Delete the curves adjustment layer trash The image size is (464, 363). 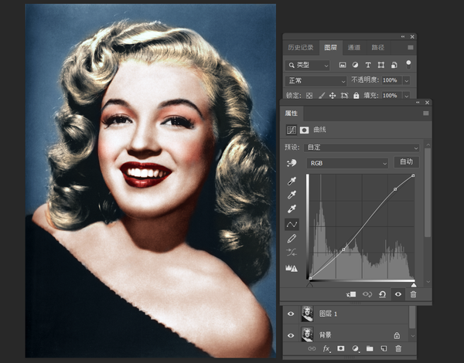click(414, 294)
